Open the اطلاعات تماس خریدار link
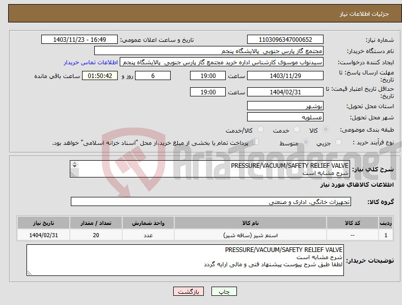Image resolution: width=402 pixels, height=305 pixels. (91, 62)
